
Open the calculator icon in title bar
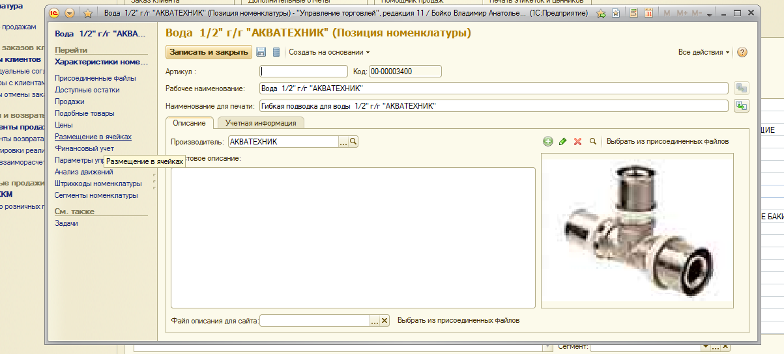point(634,13)
